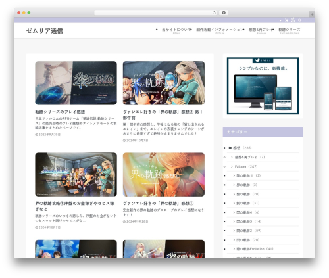Click the カテゴリー sidebar heading
Viewport: 329px width, 278px height.
[x=263, y=132]
